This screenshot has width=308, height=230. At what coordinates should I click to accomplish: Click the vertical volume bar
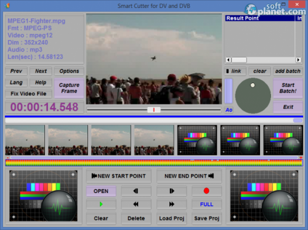229,91
